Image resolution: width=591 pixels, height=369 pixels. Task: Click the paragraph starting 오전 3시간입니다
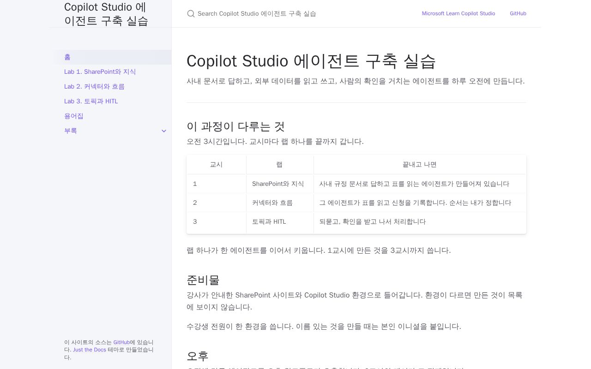click(x=275, y=142)
